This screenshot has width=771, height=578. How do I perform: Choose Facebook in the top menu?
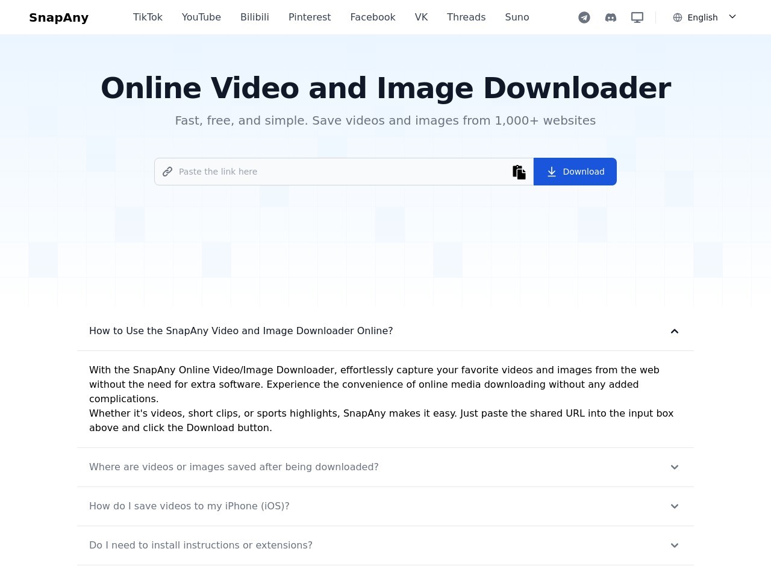373,17
